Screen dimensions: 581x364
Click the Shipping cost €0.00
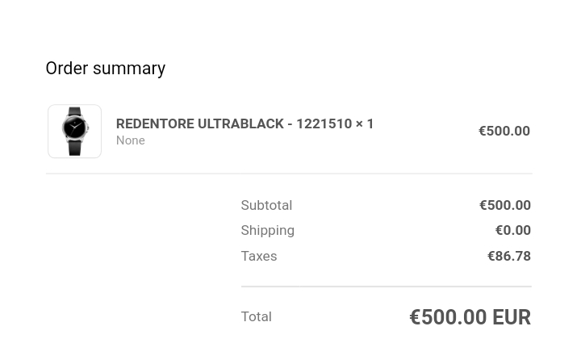[x=513, y=230]
